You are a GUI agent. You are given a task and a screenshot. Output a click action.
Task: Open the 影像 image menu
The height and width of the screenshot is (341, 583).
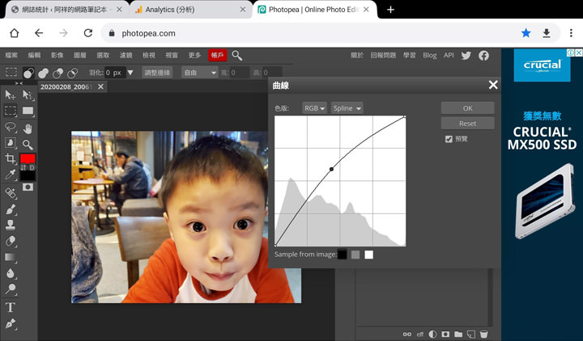tap(57, 55)
